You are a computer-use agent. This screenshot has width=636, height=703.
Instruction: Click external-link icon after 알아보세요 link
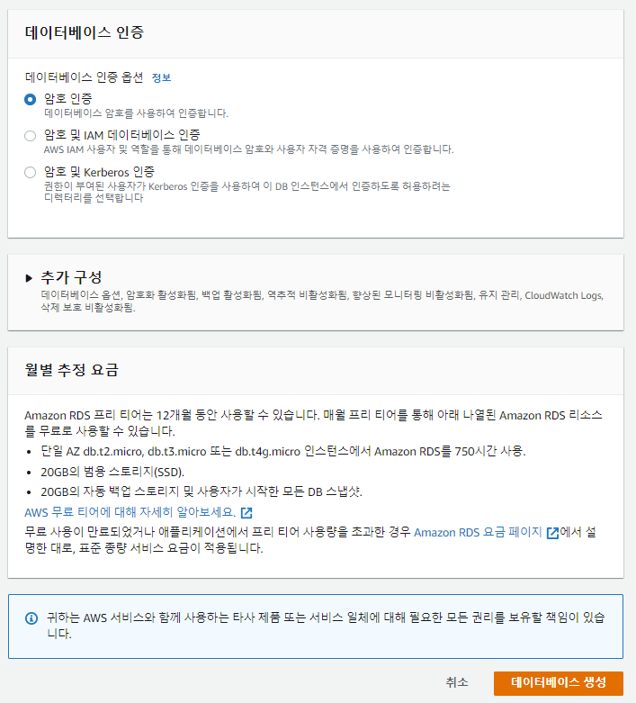(x=246, y=512)
